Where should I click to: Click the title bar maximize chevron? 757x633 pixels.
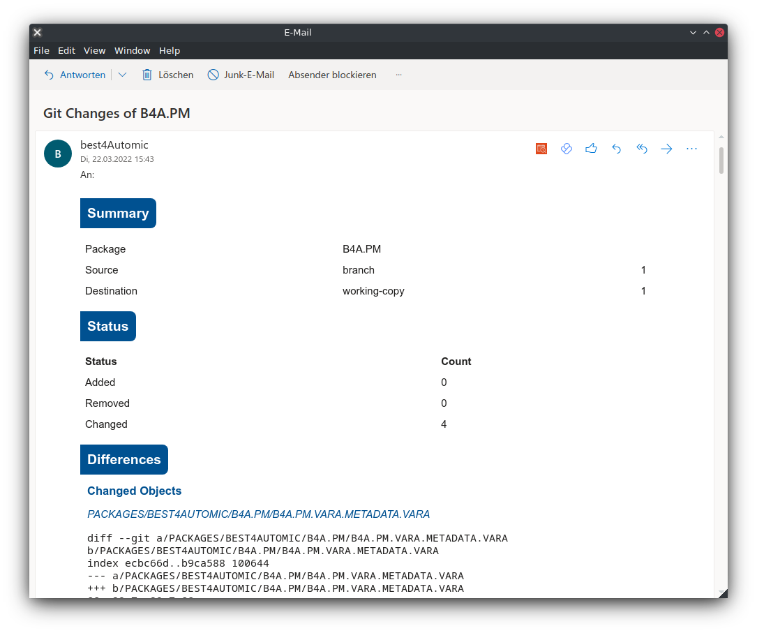coord(706,32)
